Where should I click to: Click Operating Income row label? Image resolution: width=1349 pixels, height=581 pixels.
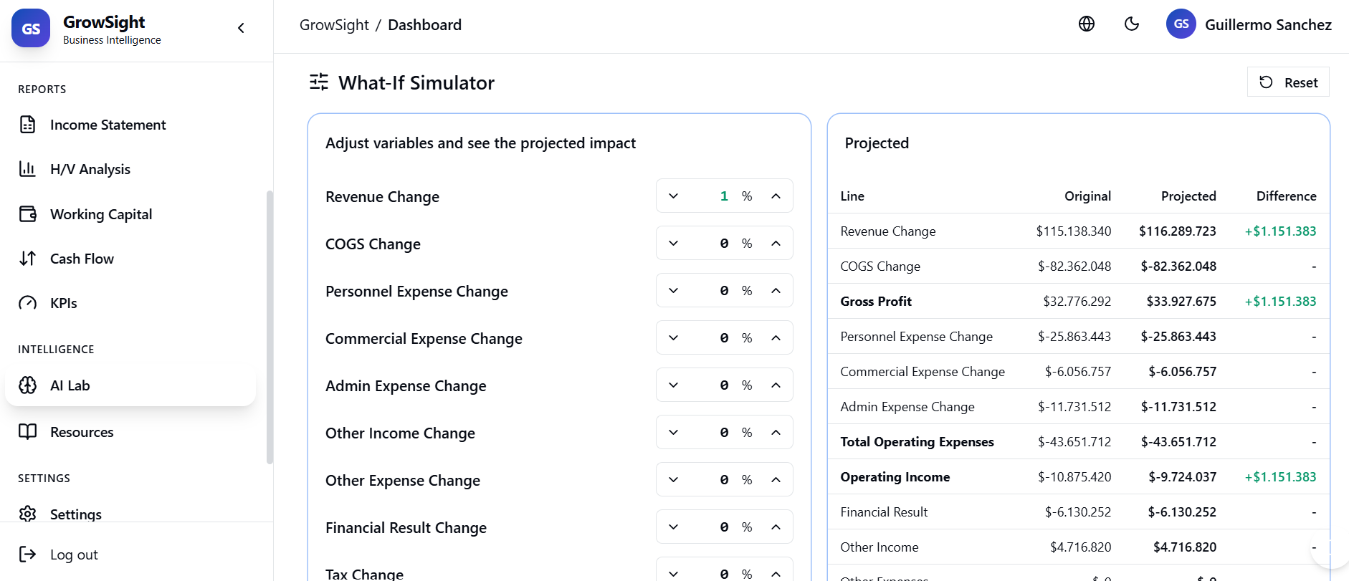tap(895, 477)
